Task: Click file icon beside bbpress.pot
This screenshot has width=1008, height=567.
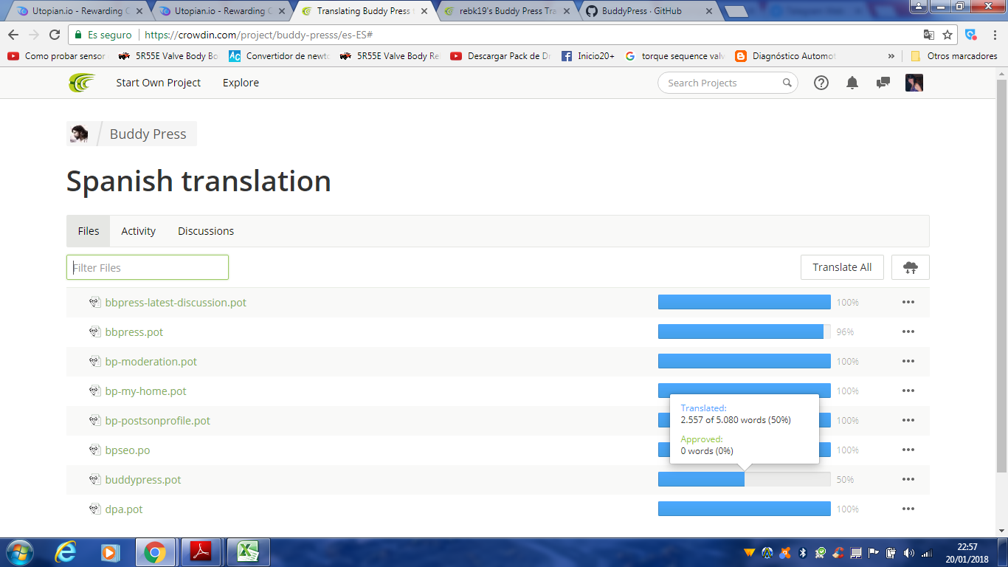Action: pyautogui.click(x=94, y=331)
